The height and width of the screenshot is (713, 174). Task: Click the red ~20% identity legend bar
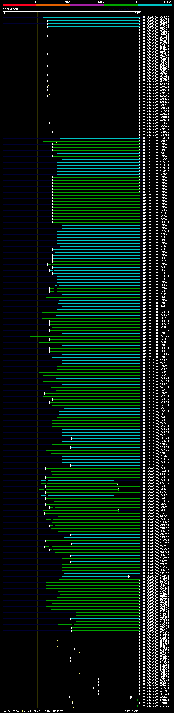point(20,5)
